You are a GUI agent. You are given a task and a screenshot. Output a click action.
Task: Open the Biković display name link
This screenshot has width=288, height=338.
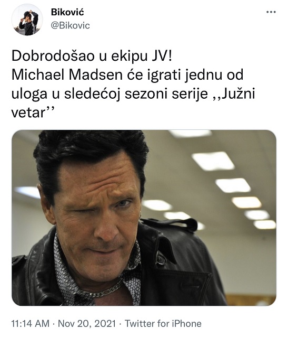tap(67, 12)
